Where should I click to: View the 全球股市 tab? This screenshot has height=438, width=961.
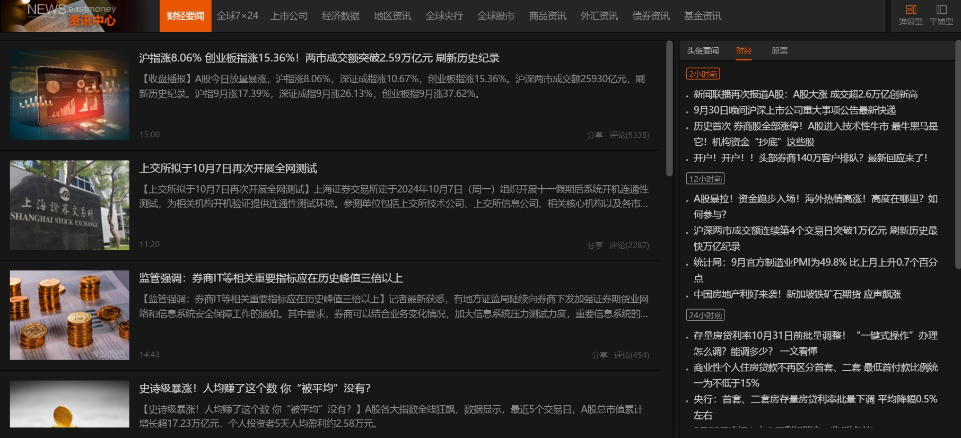(x=496, y=16)
